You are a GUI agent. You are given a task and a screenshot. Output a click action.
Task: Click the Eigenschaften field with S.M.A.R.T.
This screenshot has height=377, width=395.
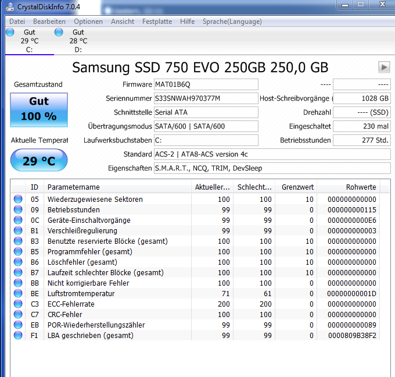[x=272, y=168]
